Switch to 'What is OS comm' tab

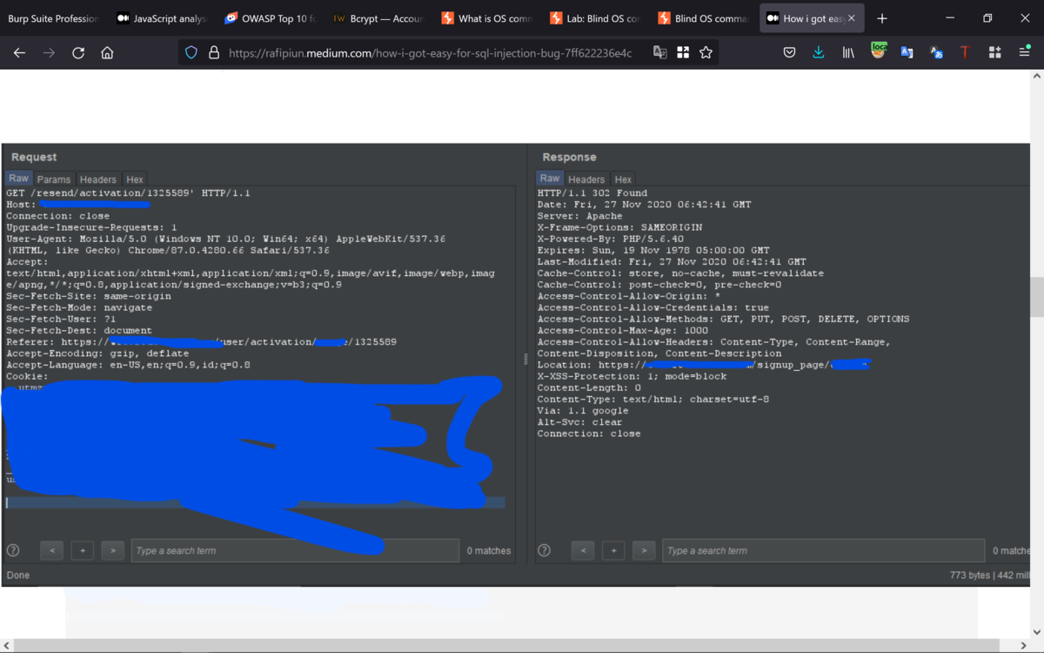pos(485,18)
